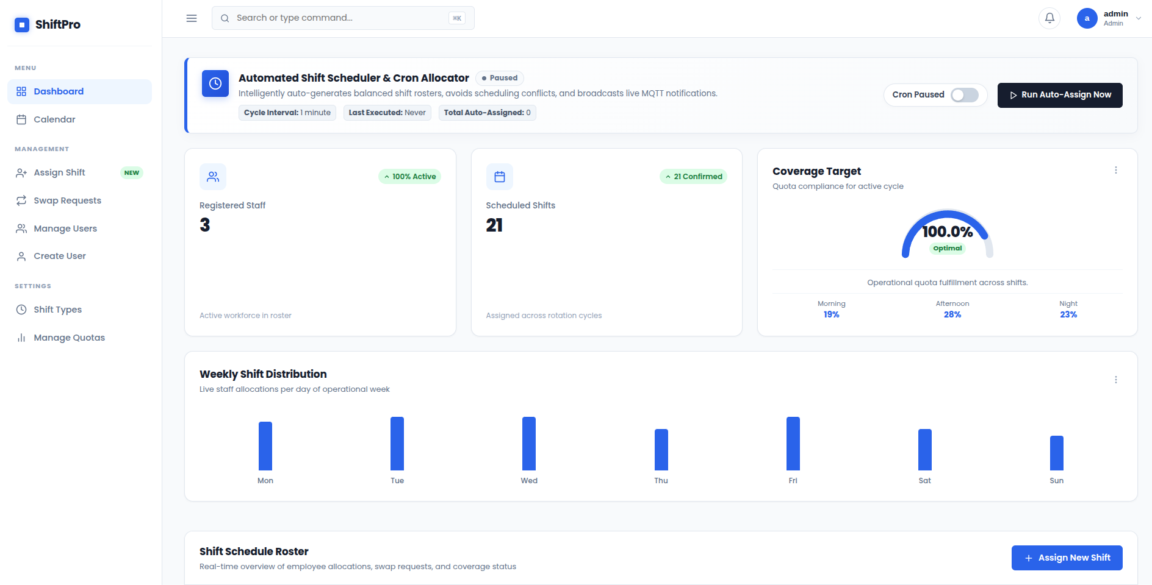Click the 100% Active badge
The height and width of the screenshot is (585, 1152).
point(409,177)
